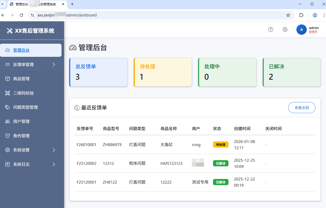Image resolution: width=326 pixels, height=208 pixels.
Task: Click the XX售后管理系统 logo icon
Action: (x=9, y=30)
